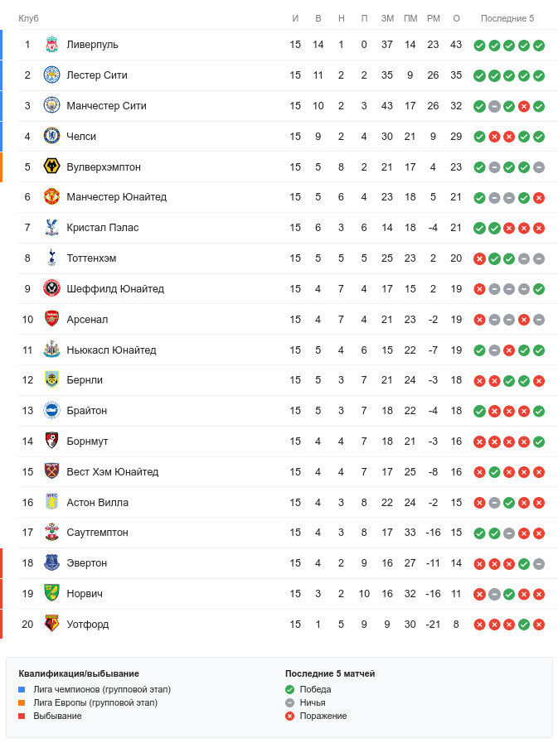This screenshot has height=743, width=558.
Task: Click the Liverpool club crest icon
Action: click(51, 45)
